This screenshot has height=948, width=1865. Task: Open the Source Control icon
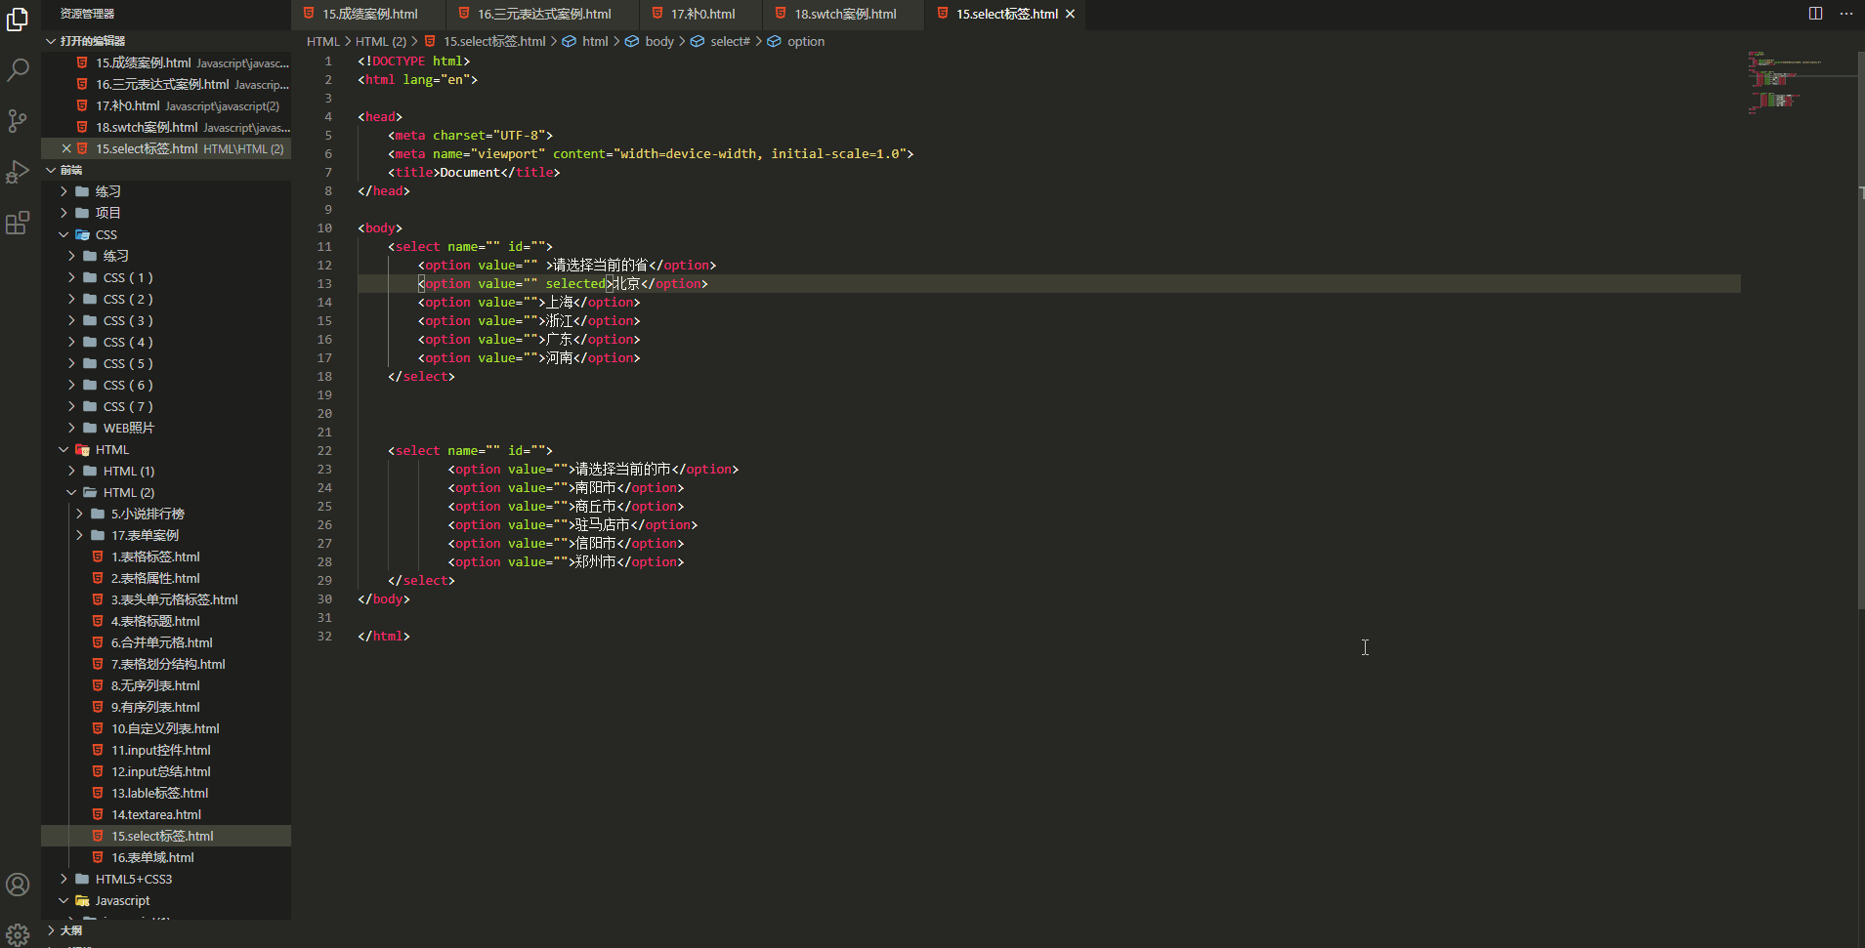click(18, 121)
